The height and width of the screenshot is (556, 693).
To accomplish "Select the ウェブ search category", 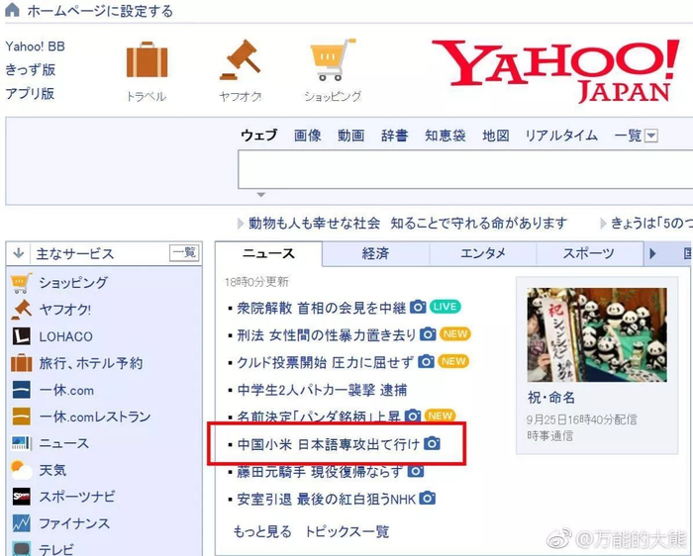I will (x=259, y=136).
